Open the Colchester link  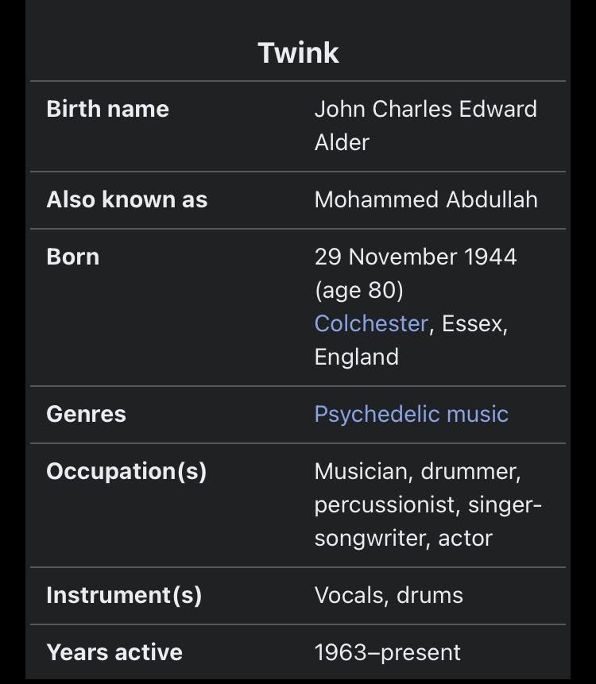tap(371, 323)
